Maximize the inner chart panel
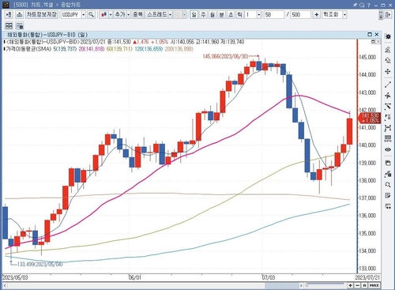395x290 pixels. point(370,35)
